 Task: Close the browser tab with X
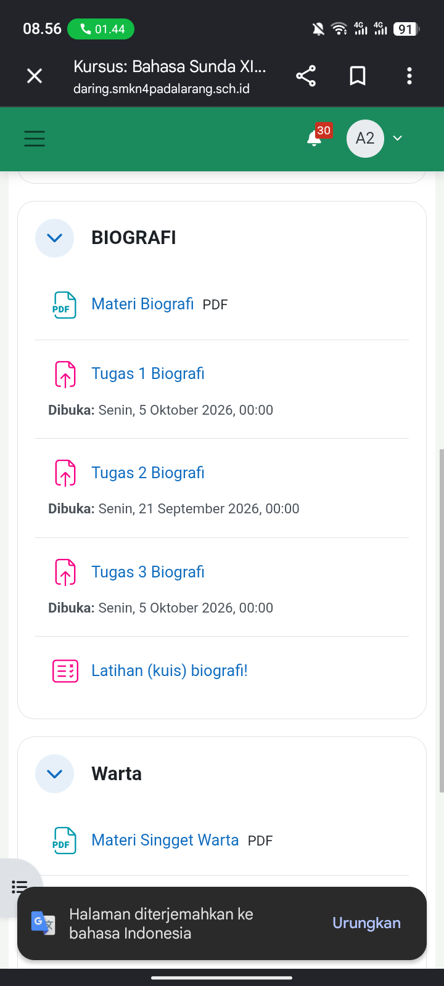[35, 76]
